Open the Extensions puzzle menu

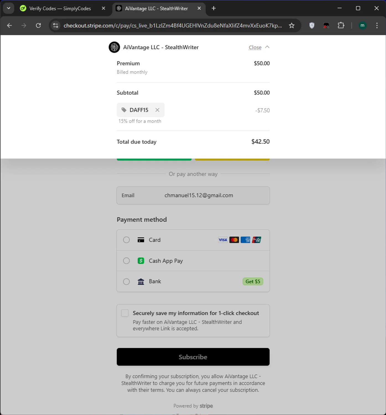pyautogui.click(x=341, y=25)
